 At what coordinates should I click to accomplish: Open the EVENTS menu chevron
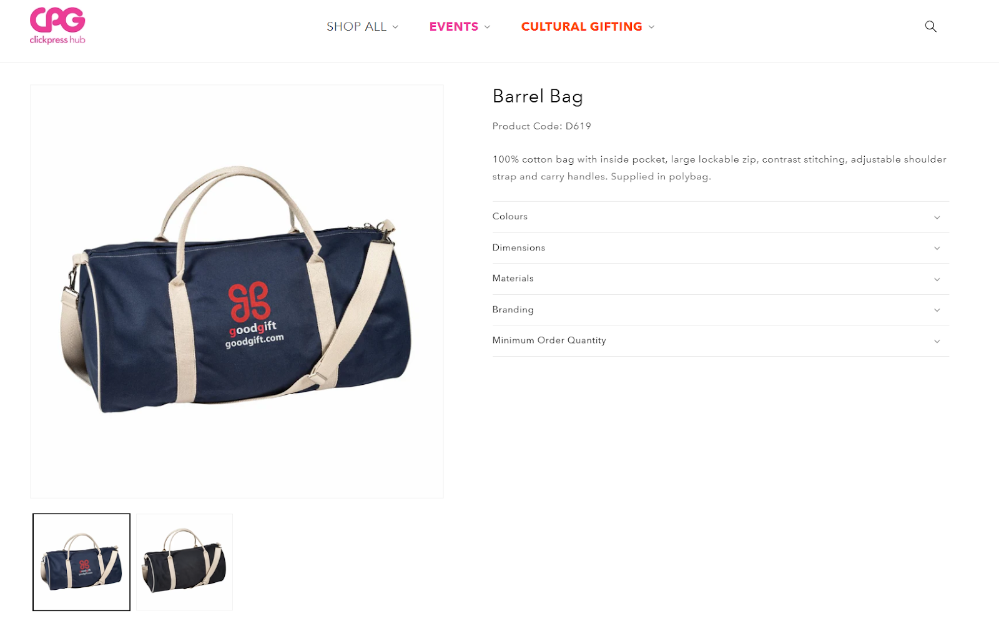point(487,27)
